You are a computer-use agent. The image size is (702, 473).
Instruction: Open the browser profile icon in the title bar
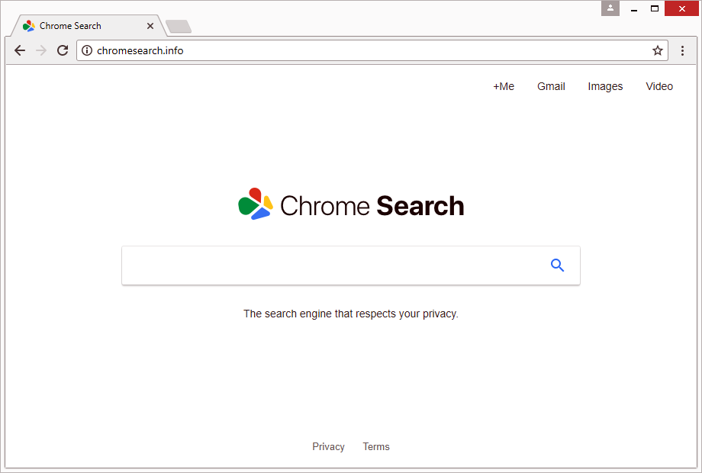tap(610, 8)
